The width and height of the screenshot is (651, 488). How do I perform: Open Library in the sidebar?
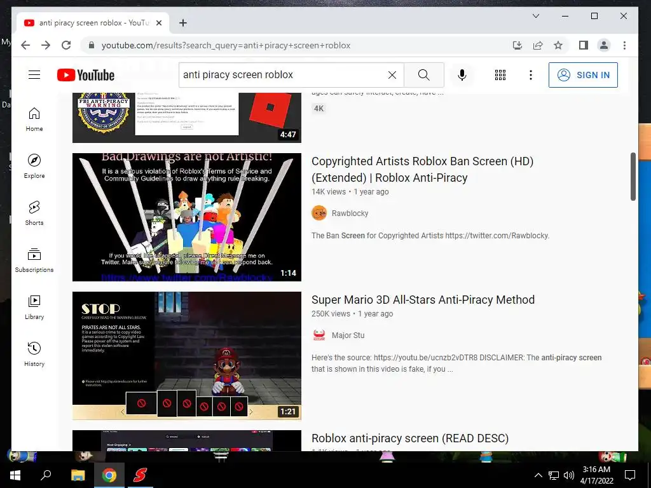[34, 307]
